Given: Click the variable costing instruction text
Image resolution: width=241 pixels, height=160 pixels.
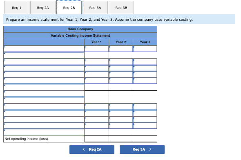Looking at the screenshot, I should click(x=99, y=20).
